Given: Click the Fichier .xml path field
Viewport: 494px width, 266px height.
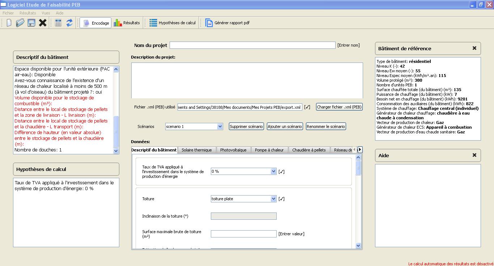Looking at the screenshot, I should [x=240, y=107].
